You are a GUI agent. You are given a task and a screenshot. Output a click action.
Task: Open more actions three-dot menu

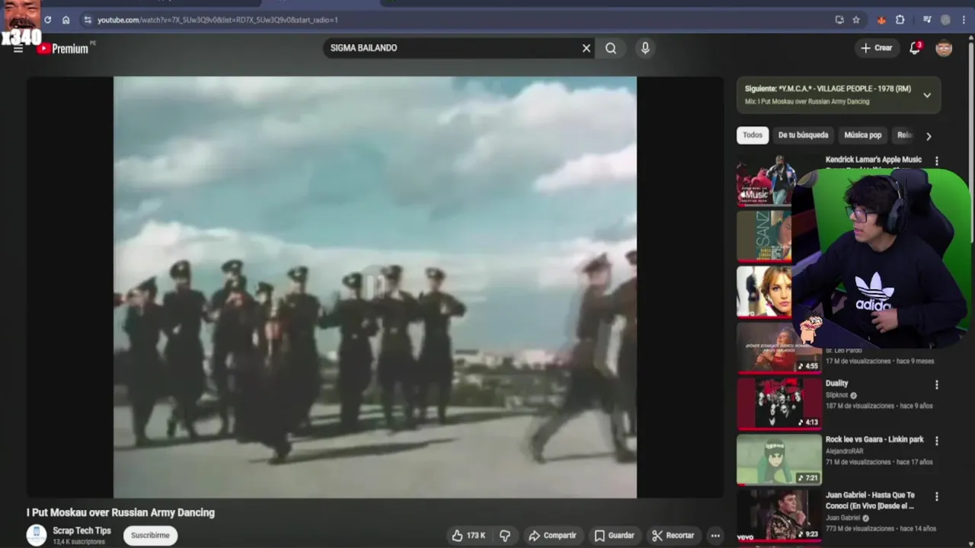coord(715,536)
